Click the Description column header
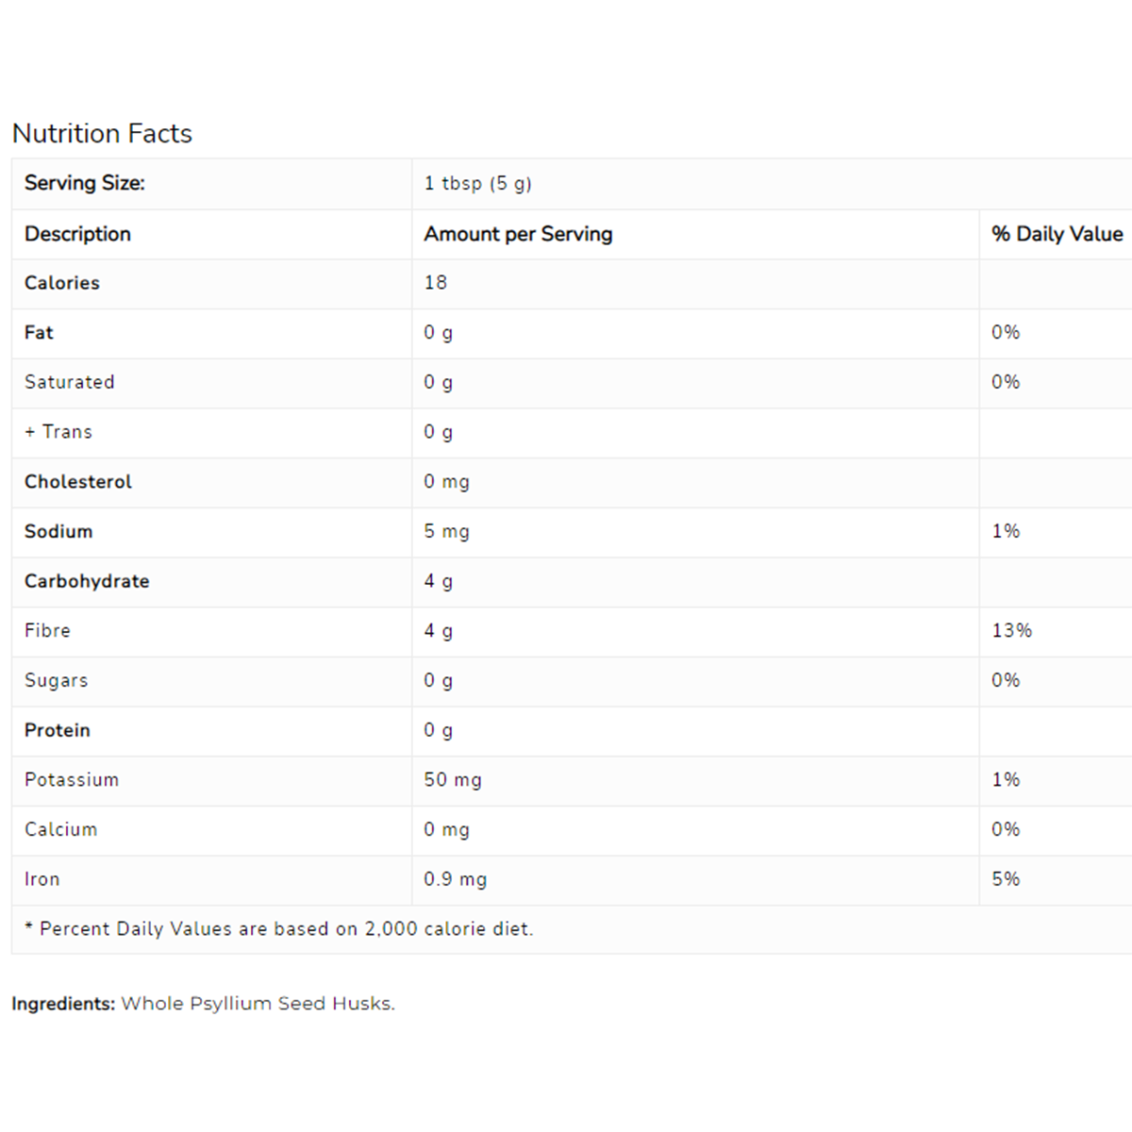 pos(77,234)
